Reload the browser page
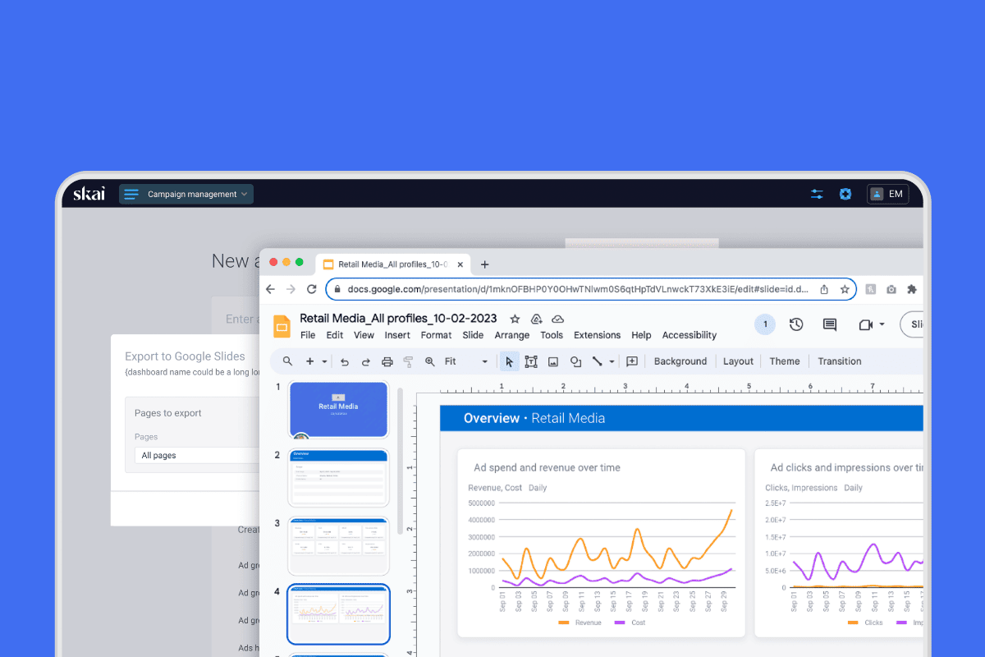This screenshot has width=985, height=657. (x=312, y=289)
